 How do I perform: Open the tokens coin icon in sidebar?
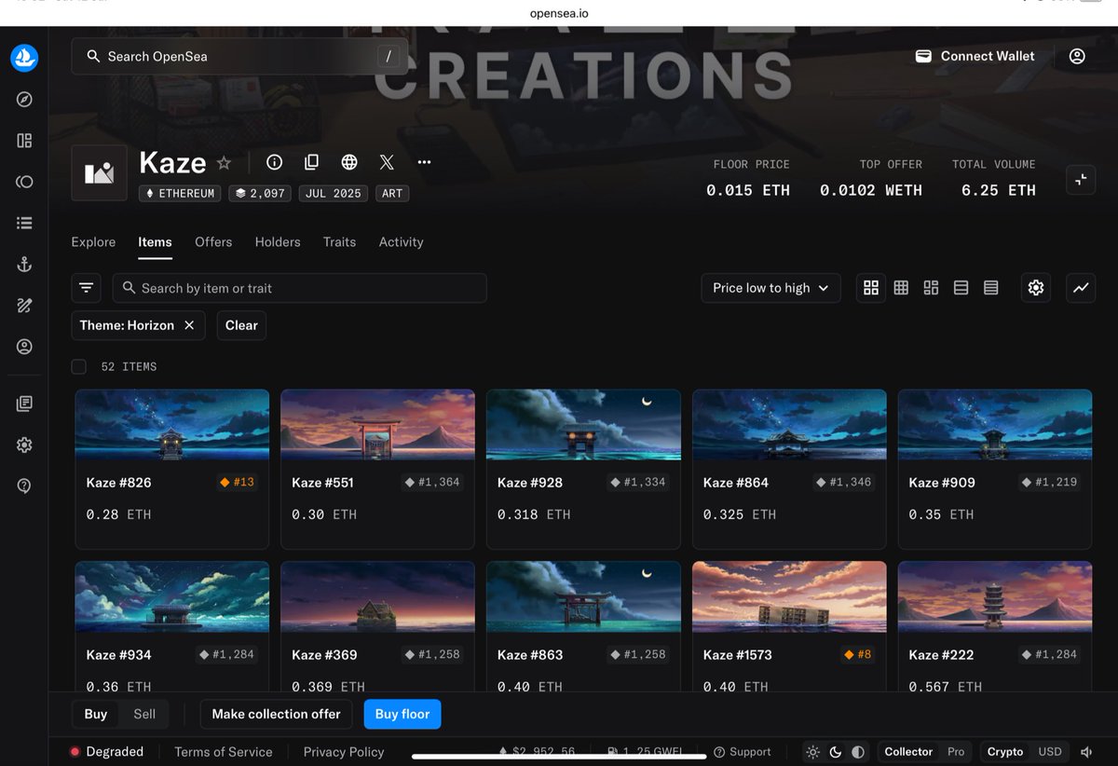click(x=24, y=182)
